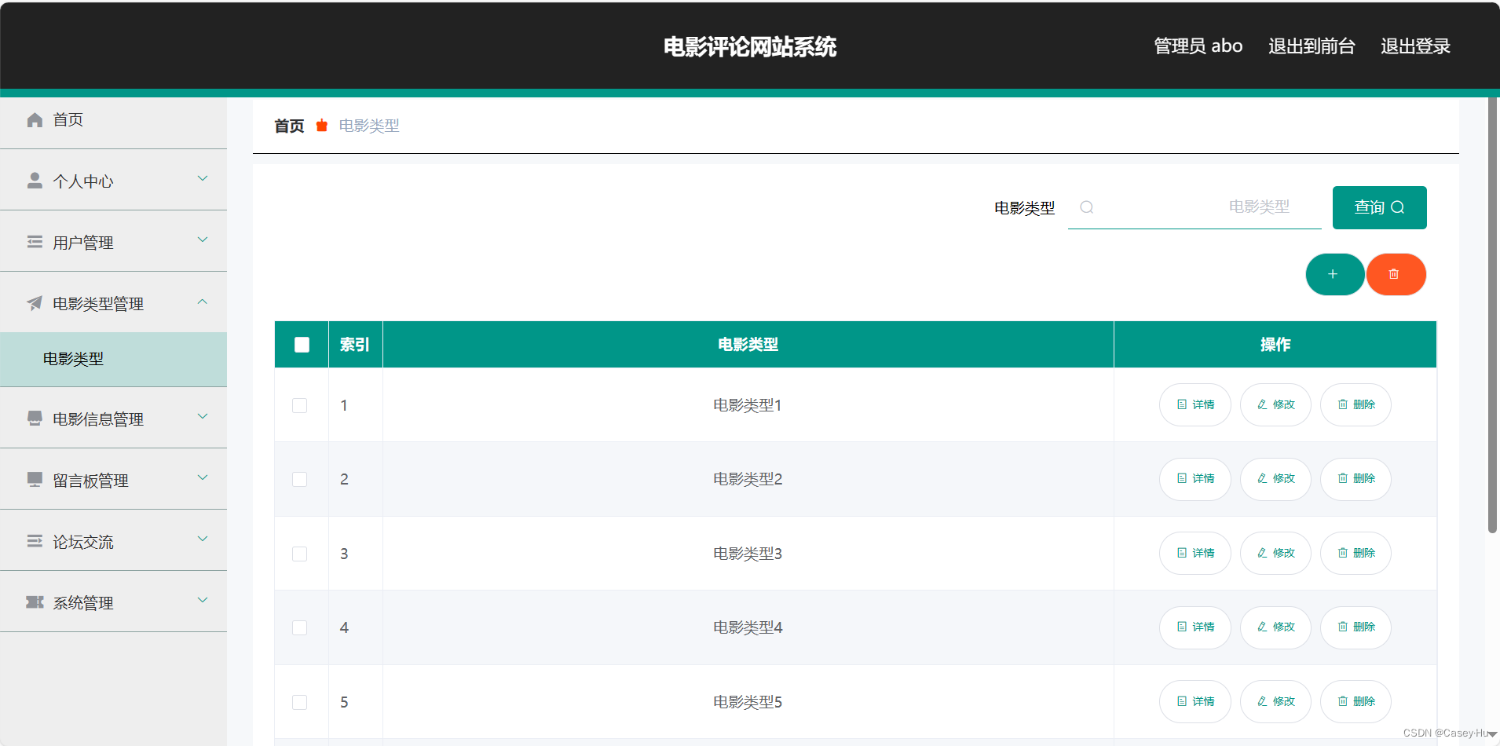
Task: Check the checkbox for row 电影类型2
Action: 299,479
